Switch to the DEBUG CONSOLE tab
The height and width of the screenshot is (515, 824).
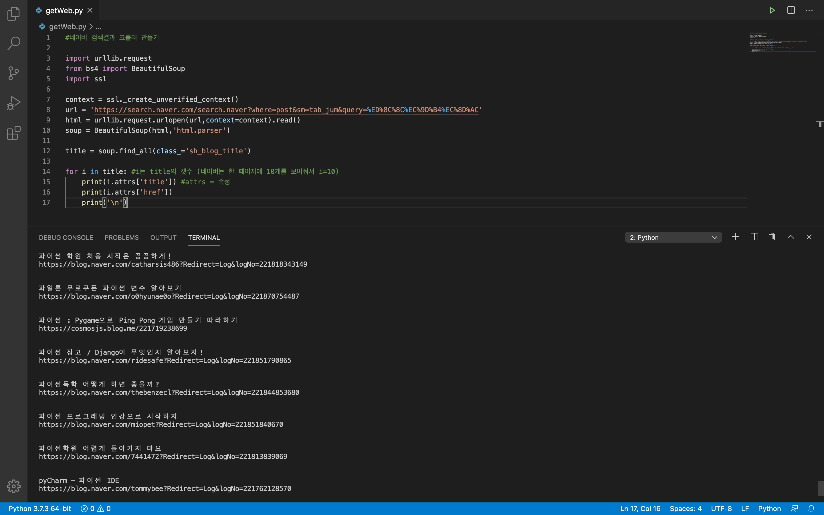click(x=66, y=237)
